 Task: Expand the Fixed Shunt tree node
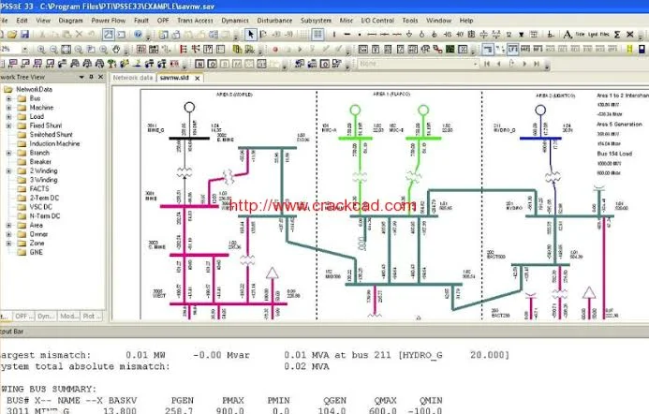coord(8,126)
